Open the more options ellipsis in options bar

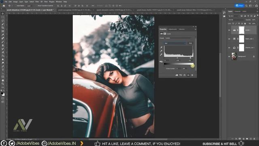[93, 6]
